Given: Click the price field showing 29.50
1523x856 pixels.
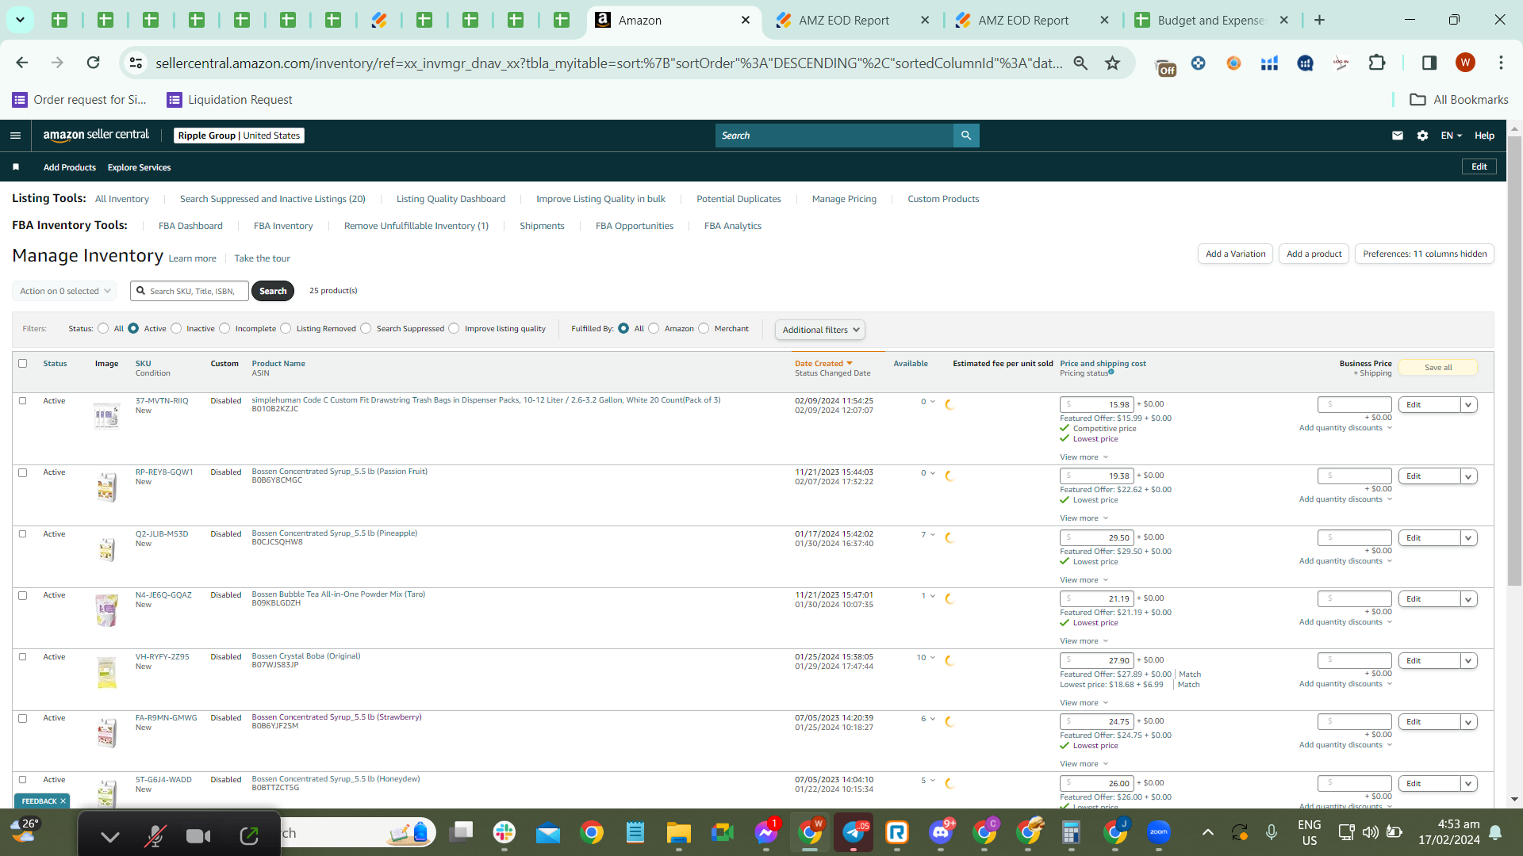Looking at the screenshot, I should tap(1097, 537).
